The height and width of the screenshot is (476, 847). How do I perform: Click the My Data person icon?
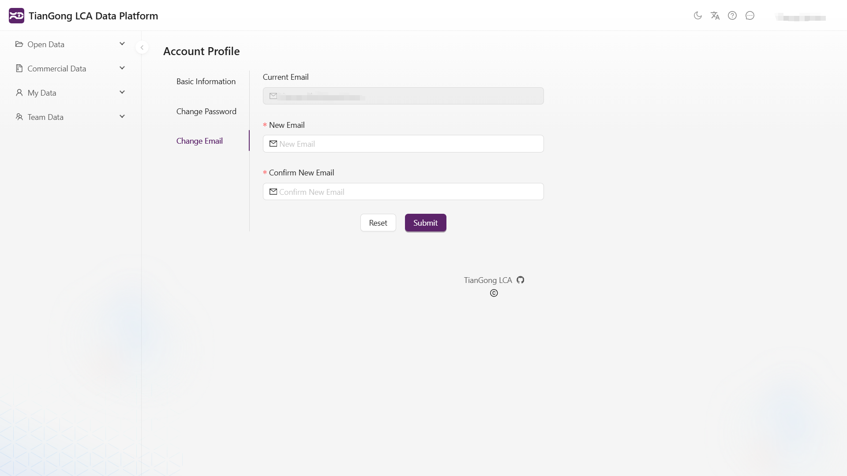click(19, 92)
